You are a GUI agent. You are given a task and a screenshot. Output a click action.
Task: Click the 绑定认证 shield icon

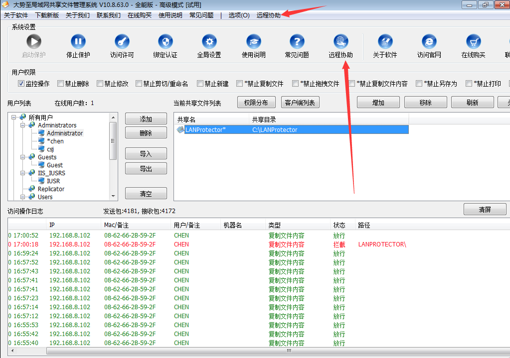tap(165, 42)
